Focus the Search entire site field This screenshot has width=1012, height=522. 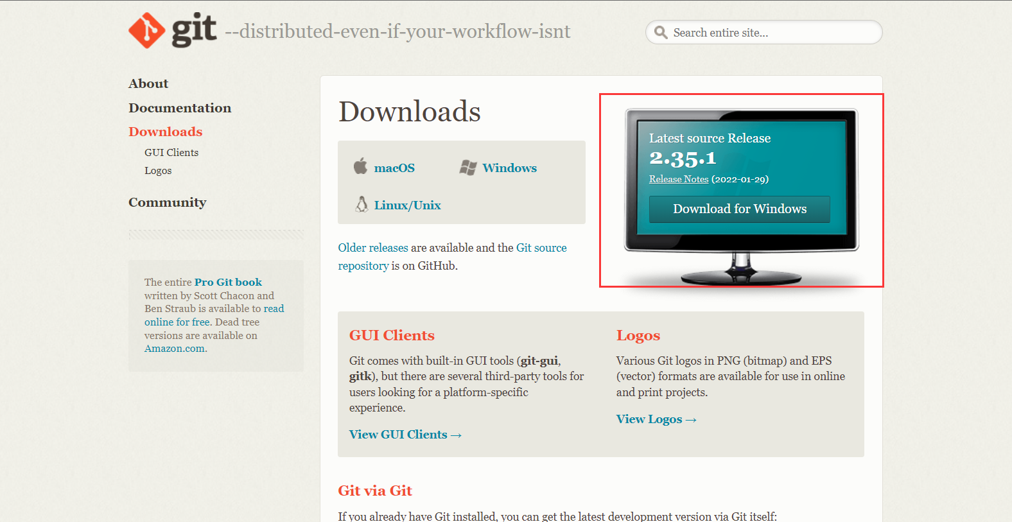pyautogui.click(x=764, y=32)
